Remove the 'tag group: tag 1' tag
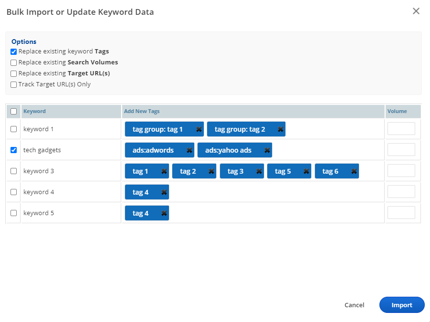430x322 pixels. point(199,129)
